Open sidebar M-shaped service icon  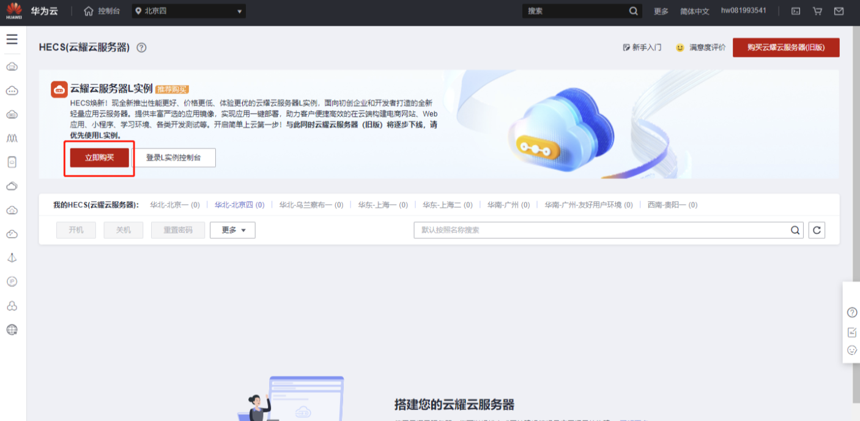pos(12,139)
